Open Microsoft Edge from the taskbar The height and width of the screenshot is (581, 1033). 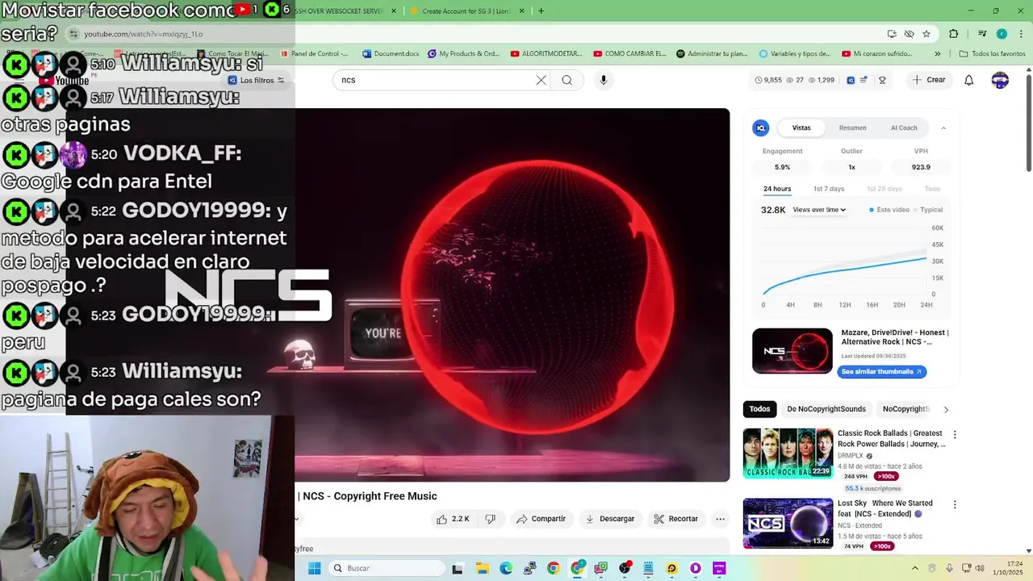point(505,568)
